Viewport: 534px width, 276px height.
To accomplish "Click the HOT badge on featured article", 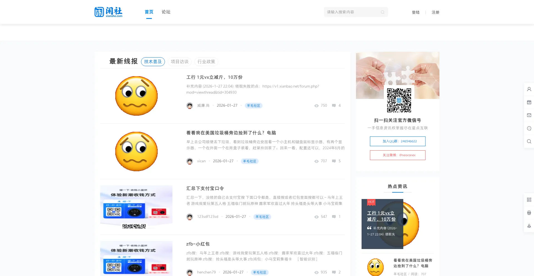I will [371, 202].
